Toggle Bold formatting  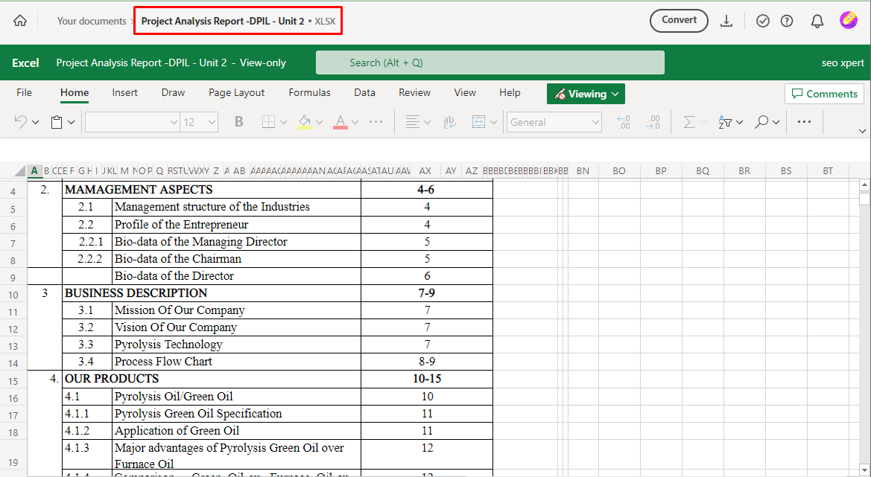[238, 121]
